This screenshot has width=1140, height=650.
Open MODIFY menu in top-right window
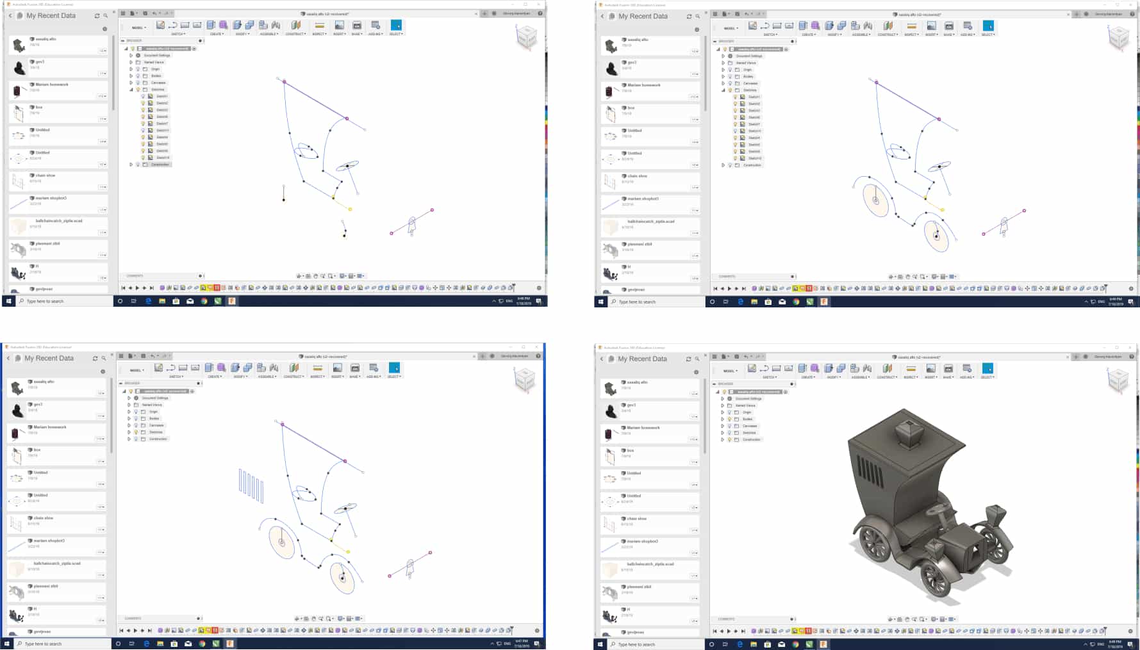[x=834, y=35]
